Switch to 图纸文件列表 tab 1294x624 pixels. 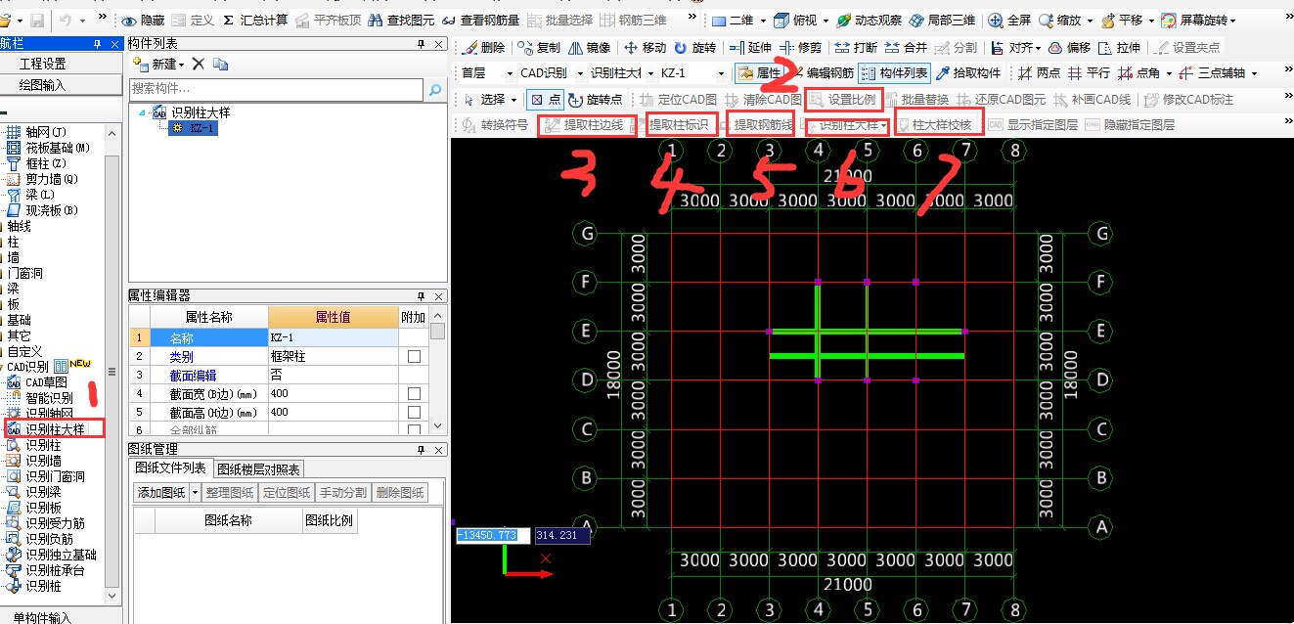171,468
